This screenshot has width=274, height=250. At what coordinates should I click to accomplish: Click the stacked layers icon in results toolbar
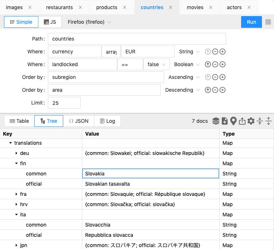pos(216,121)
